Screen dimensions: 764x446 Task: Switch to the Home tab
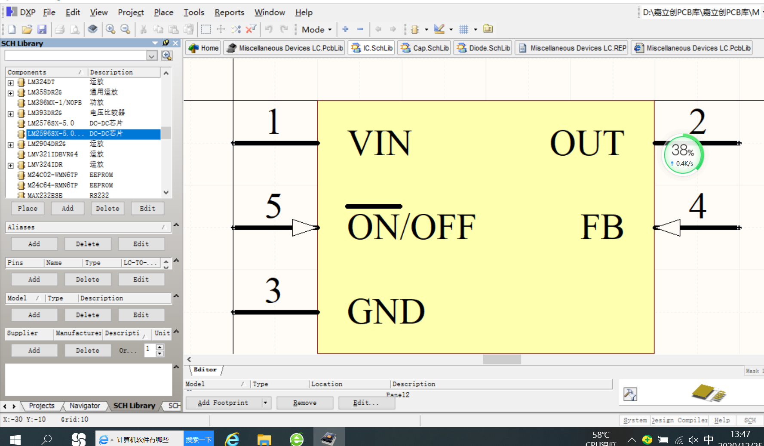tap(203, 48)
